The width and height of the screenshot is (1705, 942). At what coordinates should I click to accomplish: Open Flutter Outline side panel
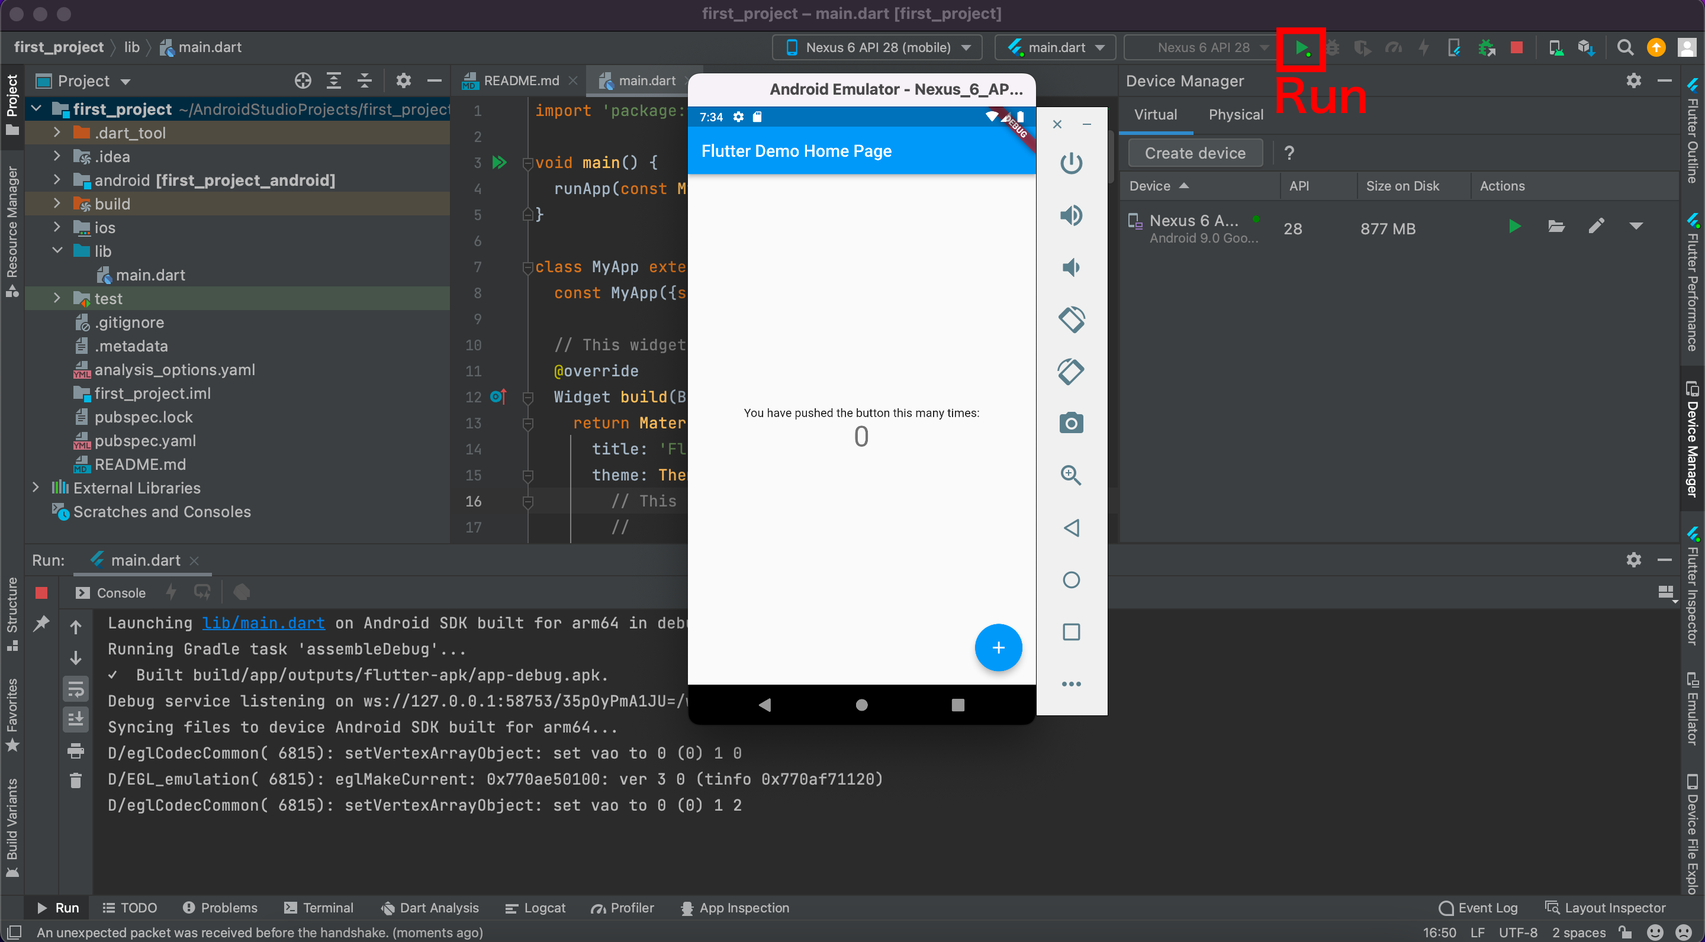[1692, 130]
